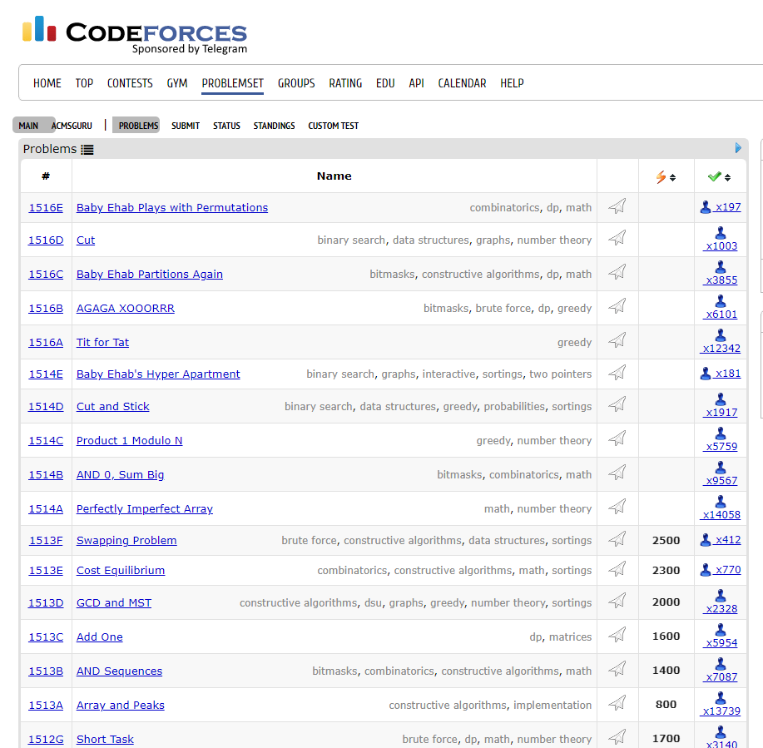Open GCD and MST problem
The image size is (763, 748).
(114, 603)
